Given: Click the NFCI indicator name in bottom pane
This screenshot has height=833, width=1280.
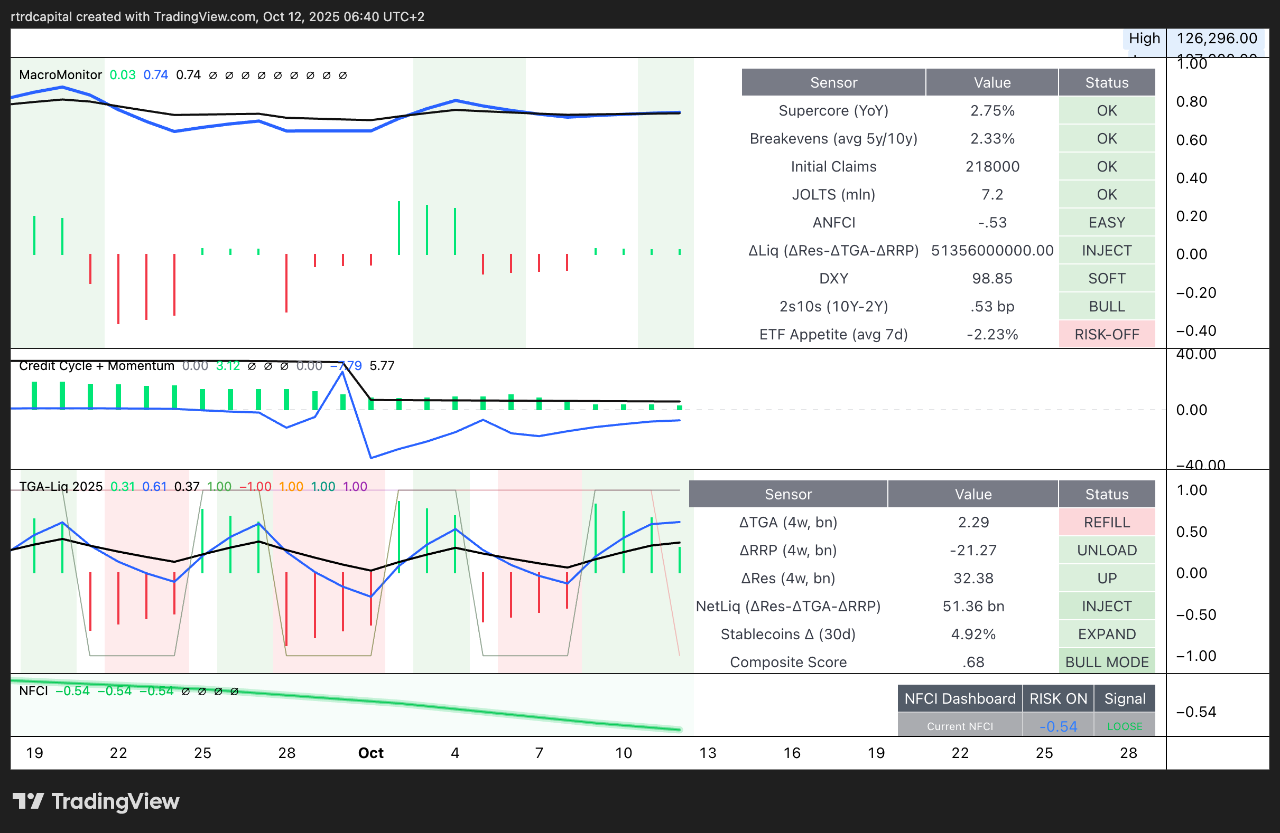Looking at the screenshot, I should 33,690.
